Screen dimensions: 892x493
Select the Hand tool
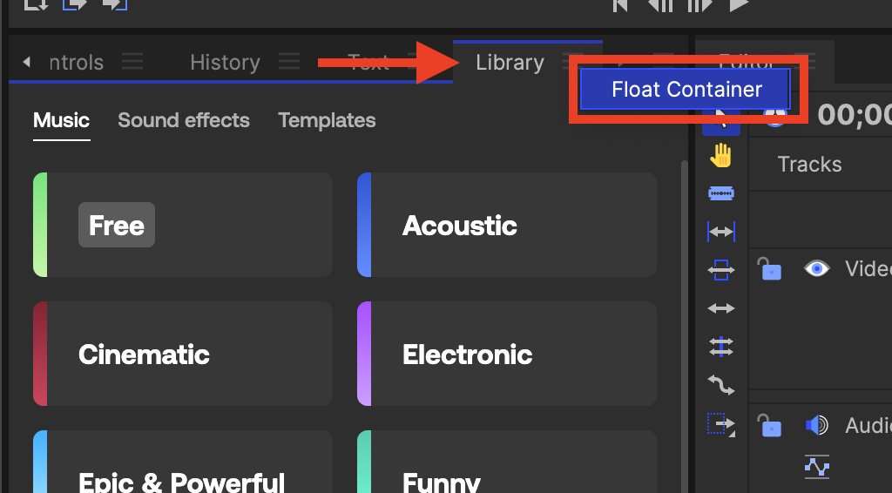point(721,156)
